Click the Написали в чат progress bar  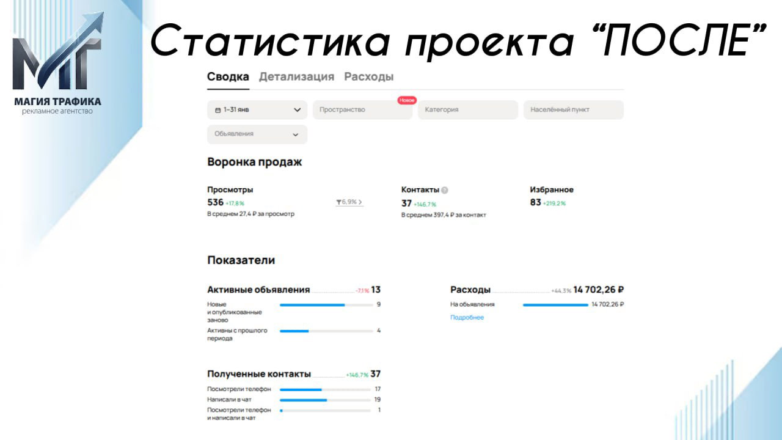(x=325, y=400)
